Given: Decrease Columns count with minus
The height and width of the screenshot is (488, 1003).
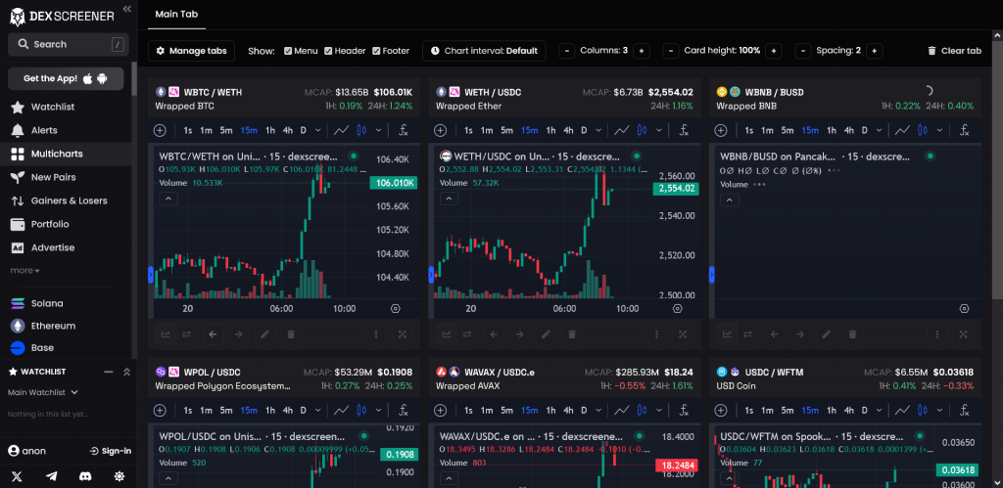Looking at the screenshot, I should coord(567,51).
